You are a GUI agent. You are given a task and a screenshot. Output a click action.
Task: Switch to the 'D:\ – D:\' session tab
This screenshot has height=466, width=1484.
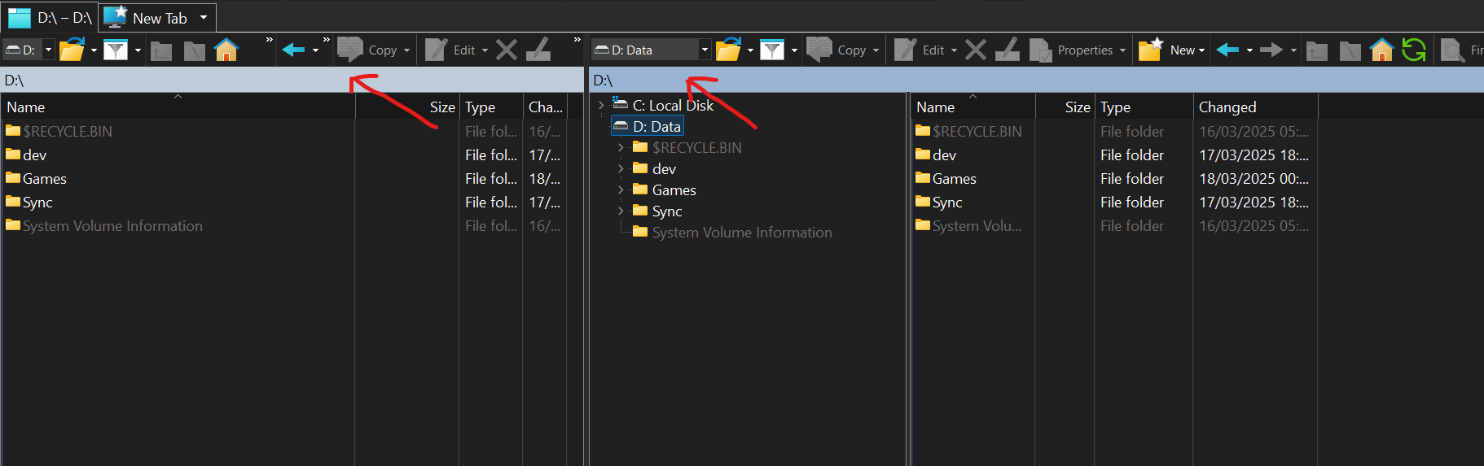click(50, 18)
